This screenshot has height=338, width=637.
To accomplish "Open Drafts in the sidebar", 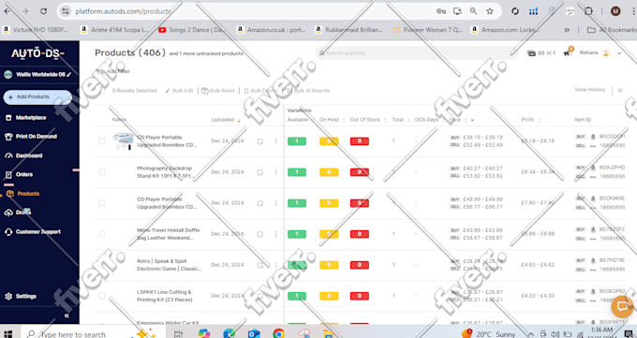I will click(x=23, y=213).
